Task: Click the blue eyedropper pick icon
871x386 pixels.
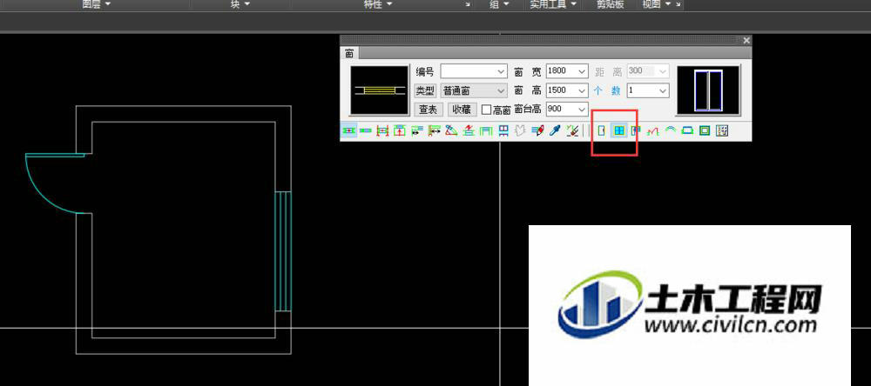Action: pos(555,131)
